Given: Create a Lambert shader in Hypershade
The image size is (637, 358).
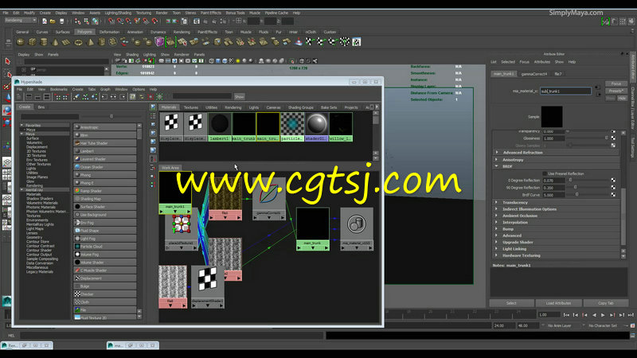Looking at the screenshot, I should tap(105, 151).
